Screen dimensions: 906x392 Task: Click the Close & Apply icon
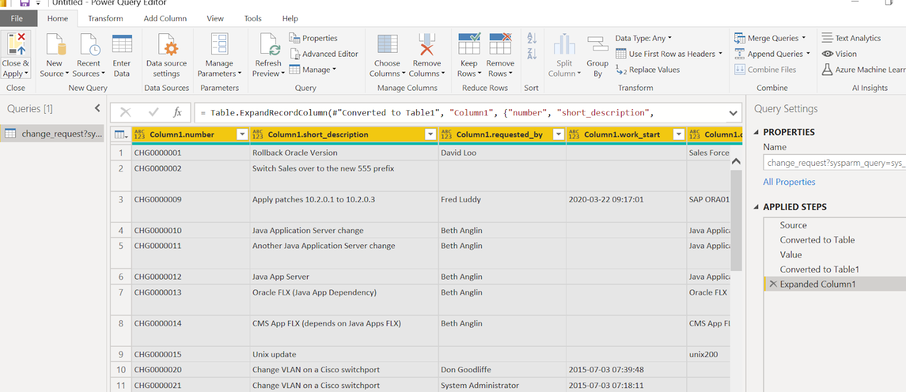tap(16, 45)
